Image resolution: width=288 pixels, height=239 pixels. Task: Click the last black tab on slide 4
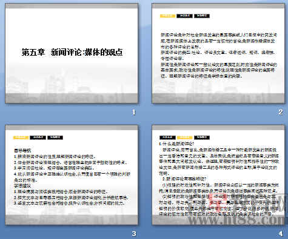pyautogui.click(x=202, y=137)
